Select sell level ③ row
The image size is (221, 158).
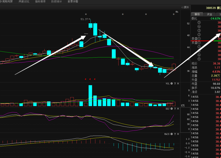[x=206, y=31]
